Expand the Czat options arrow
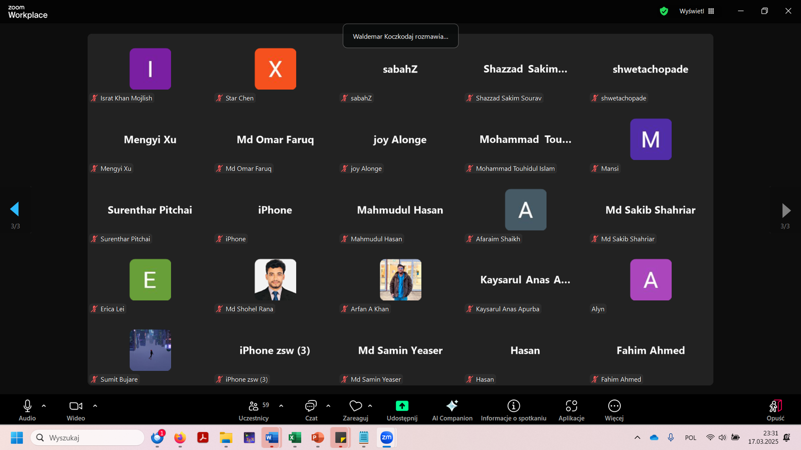 (328, 406)
